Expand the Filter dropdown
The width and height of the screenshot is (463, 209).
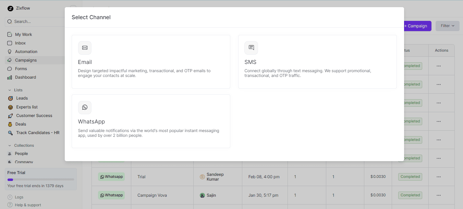pyautogui.click(x=447, y=26)
